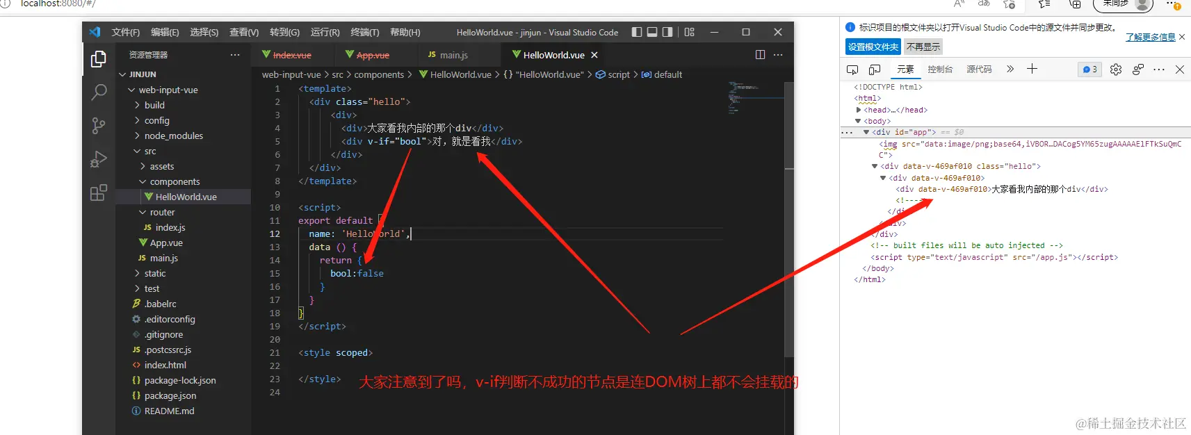Open Selection menu 选择(S)

[x=204, y=32]
